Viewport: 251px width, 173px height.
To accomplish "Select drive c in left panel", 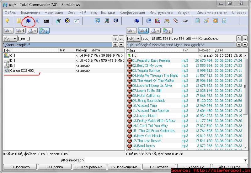I will [8, 30].
